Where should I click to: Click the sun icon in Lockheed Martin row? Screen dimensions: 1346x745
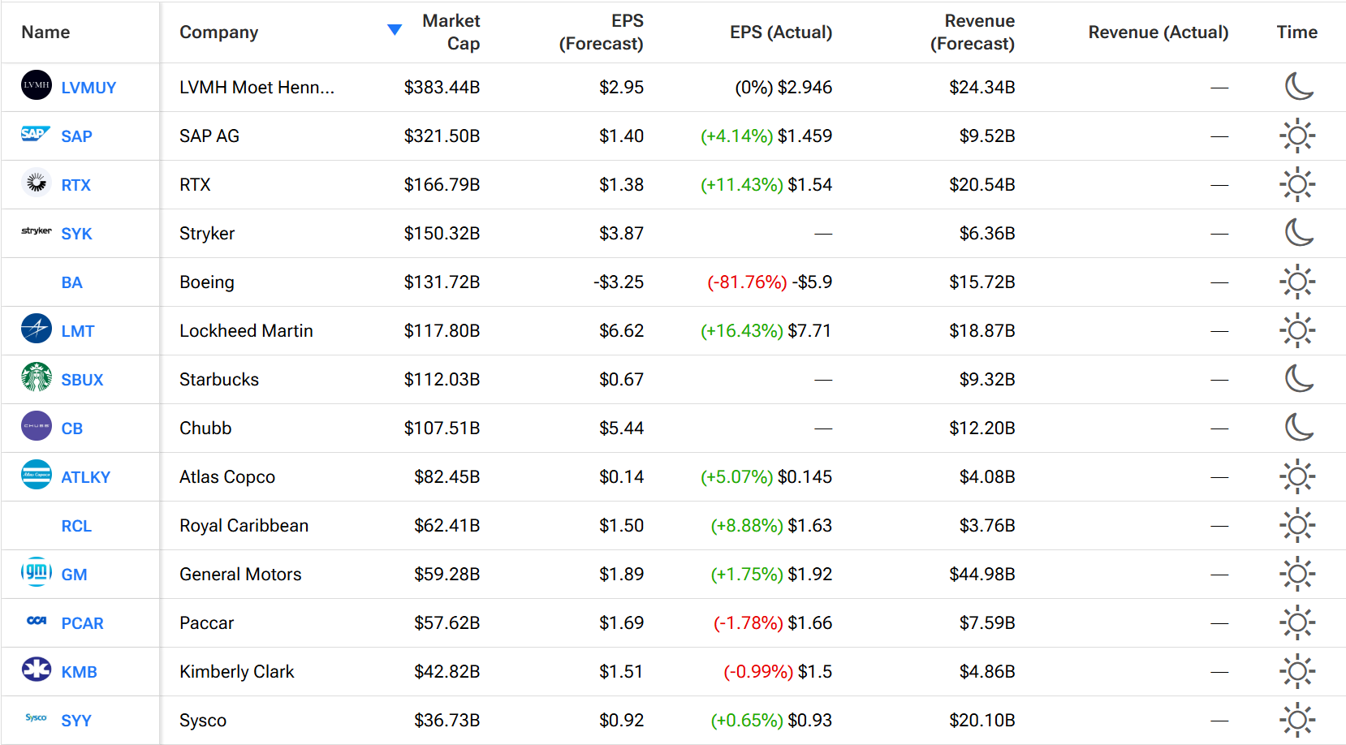click(x=1297, y=330)
